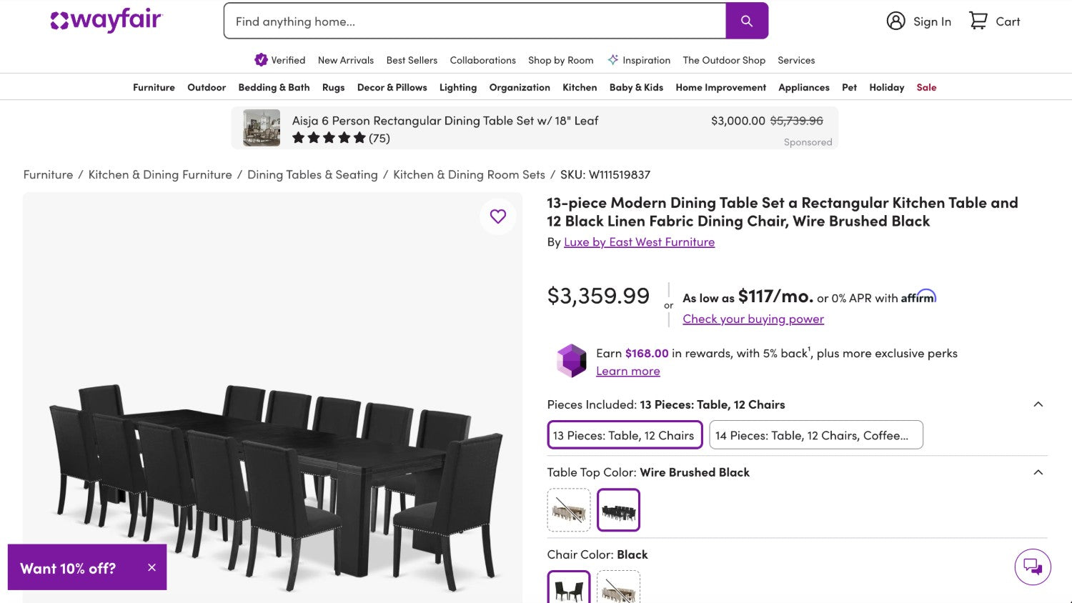Open the live chat bubble icon
The image size is (1072, 603).
click(1033, 567)
